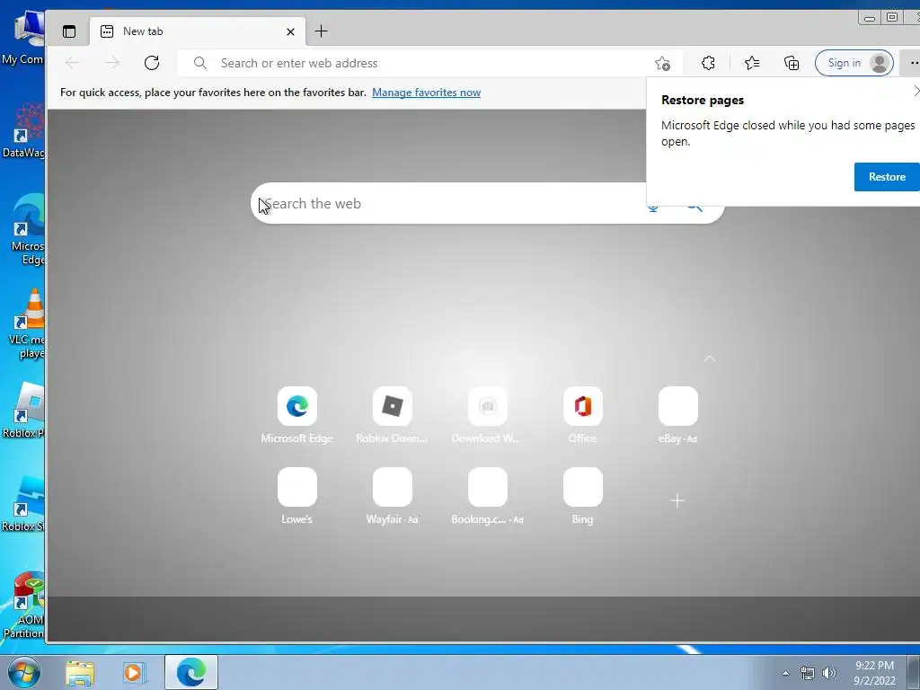Open Settings and more ellipsis menu
This screenshot has height=690, width=920.
(913, 63)
